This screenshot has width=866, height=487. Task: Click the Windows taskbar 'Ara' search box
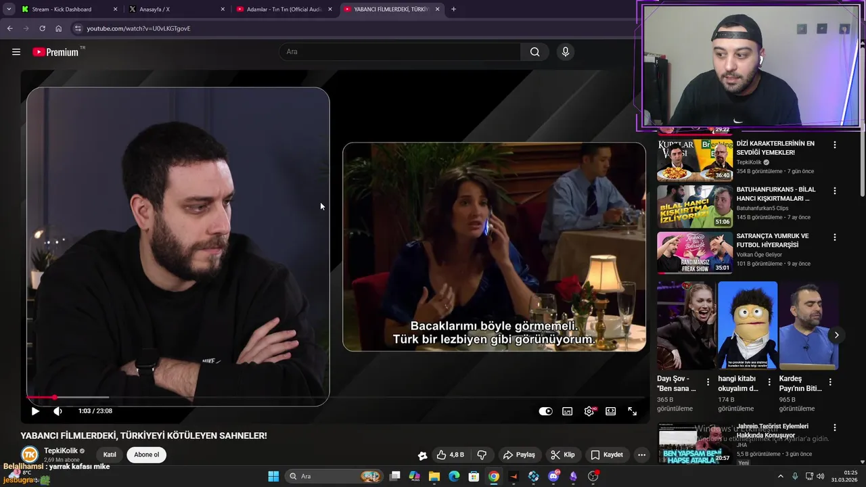(x=334, y=476)
